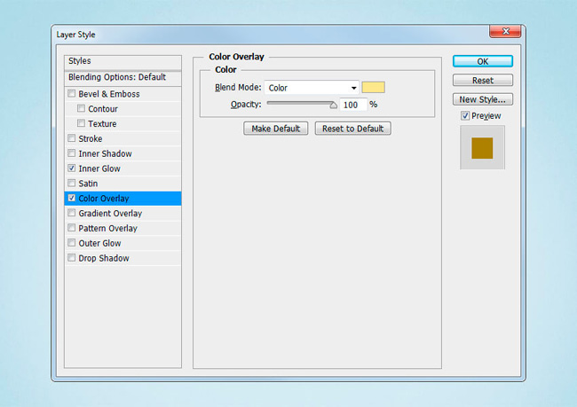Image resolution: width=577 pixels, height=407 pixels.
Task: Click the gold style preview thumbnail
Action: pyautogui.click(x=482, y=148)
